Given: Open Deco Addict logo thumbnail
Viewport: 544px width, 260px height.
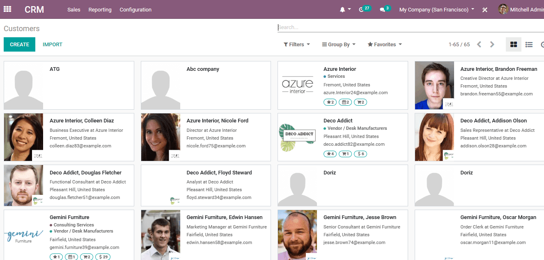Looking at the screenshot, I should (298, 137).
